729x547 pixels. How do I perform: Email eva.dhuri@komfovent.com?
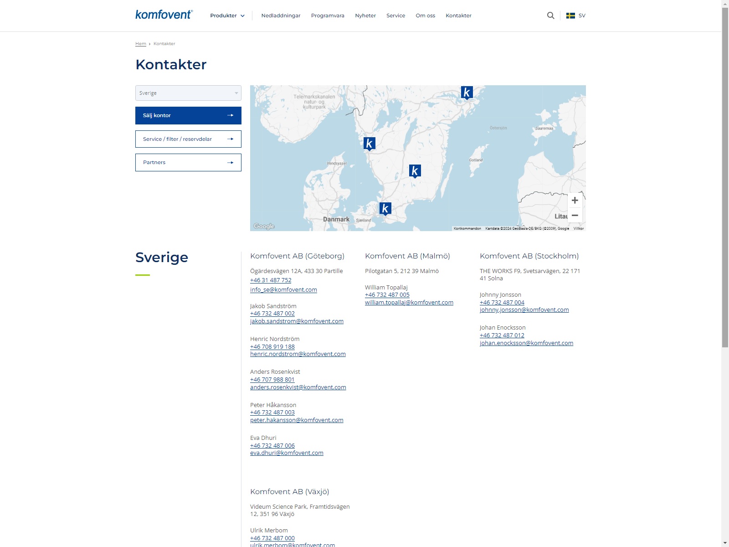[x=287, y=453]
